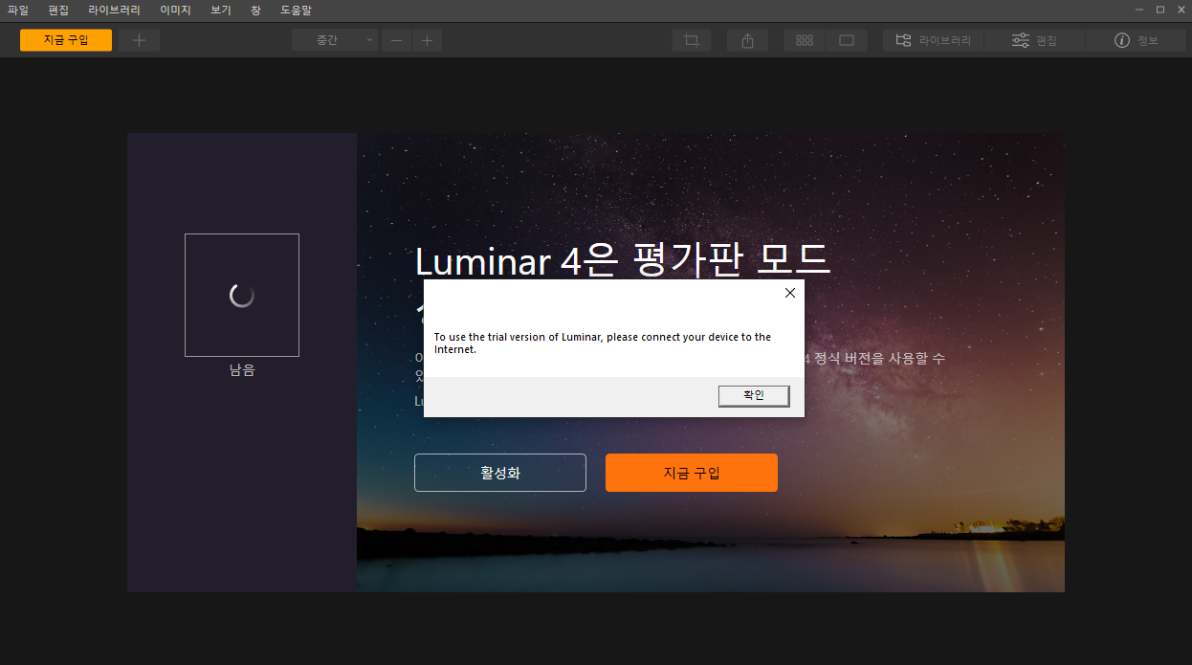Viewport: 1192px width, 665px height.
Task: Switch to single image view
Action: click(x=847, y=39)
